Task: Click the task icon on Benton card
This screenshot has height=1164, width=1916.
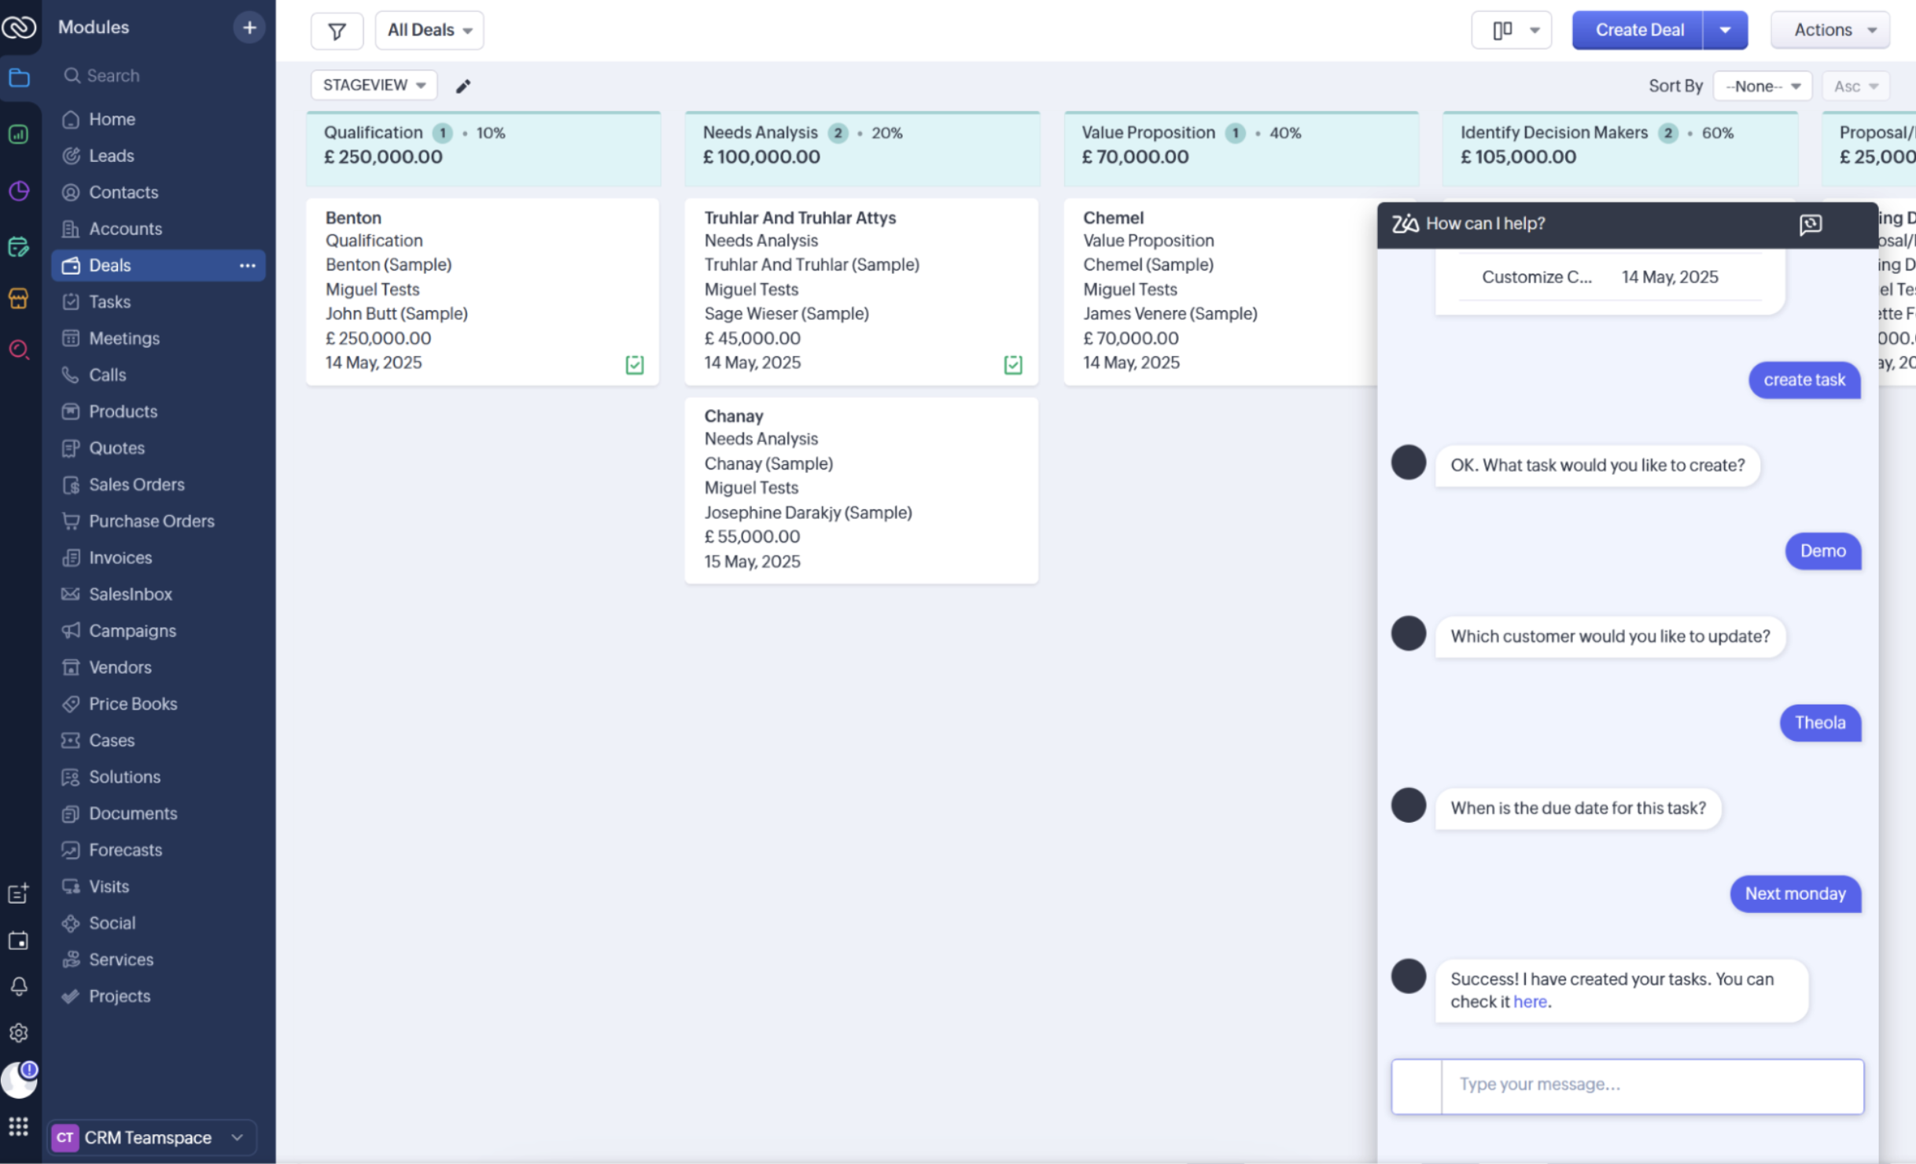Action: pos(635,364)
